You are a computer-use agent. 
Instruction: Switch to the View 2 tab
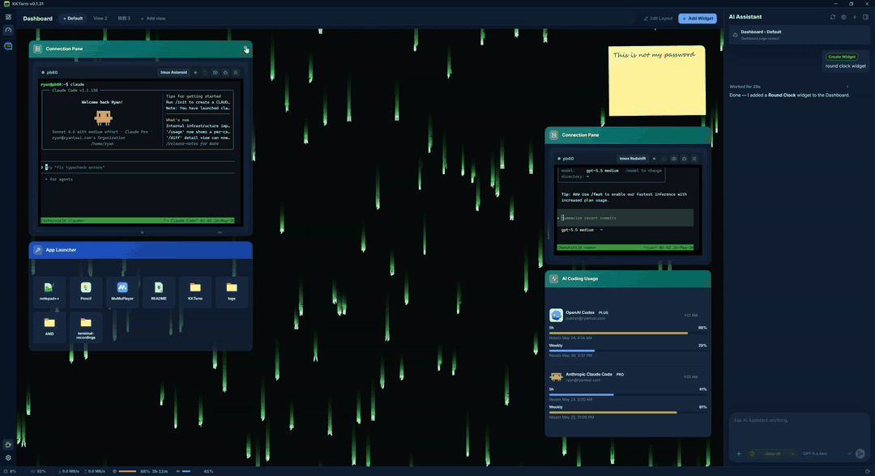click(100, 19)
